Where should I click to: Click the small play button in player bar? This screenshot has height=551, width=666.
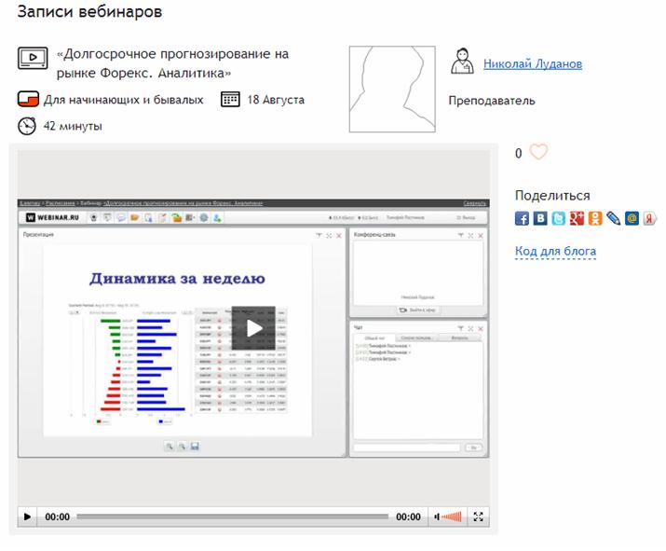click(x=27, y=517)
